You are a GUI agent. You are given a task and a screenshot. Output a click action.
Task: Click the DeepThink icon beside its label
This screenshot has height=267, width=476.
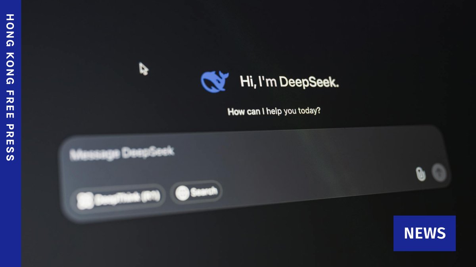pos(85,201)
